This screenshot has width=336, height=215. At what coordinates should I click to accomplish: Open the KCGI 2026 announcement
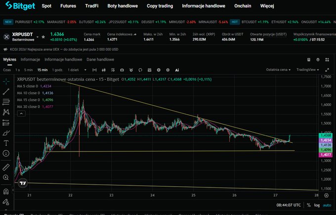pyautogui.click(x=64, y=49)
